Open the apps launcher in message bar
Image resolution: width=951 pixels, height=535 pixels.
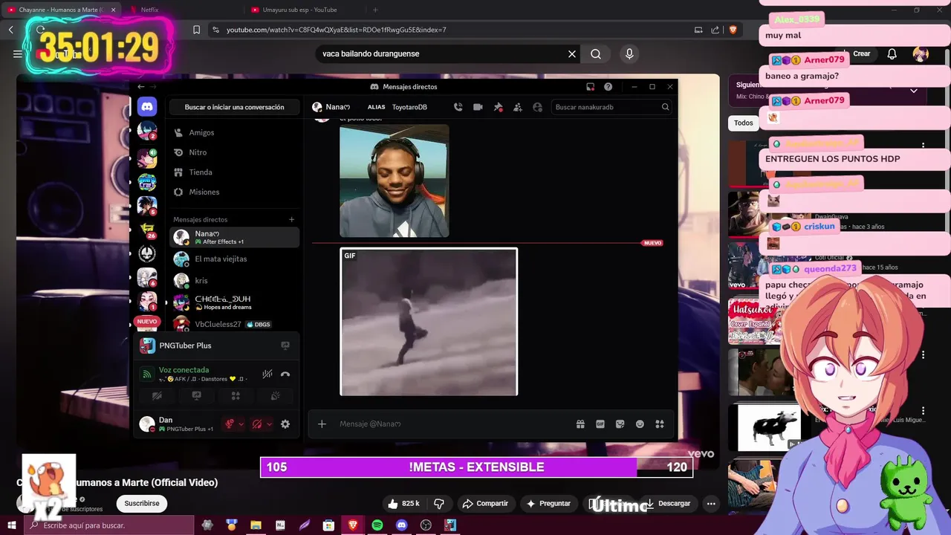pos(659,424)
